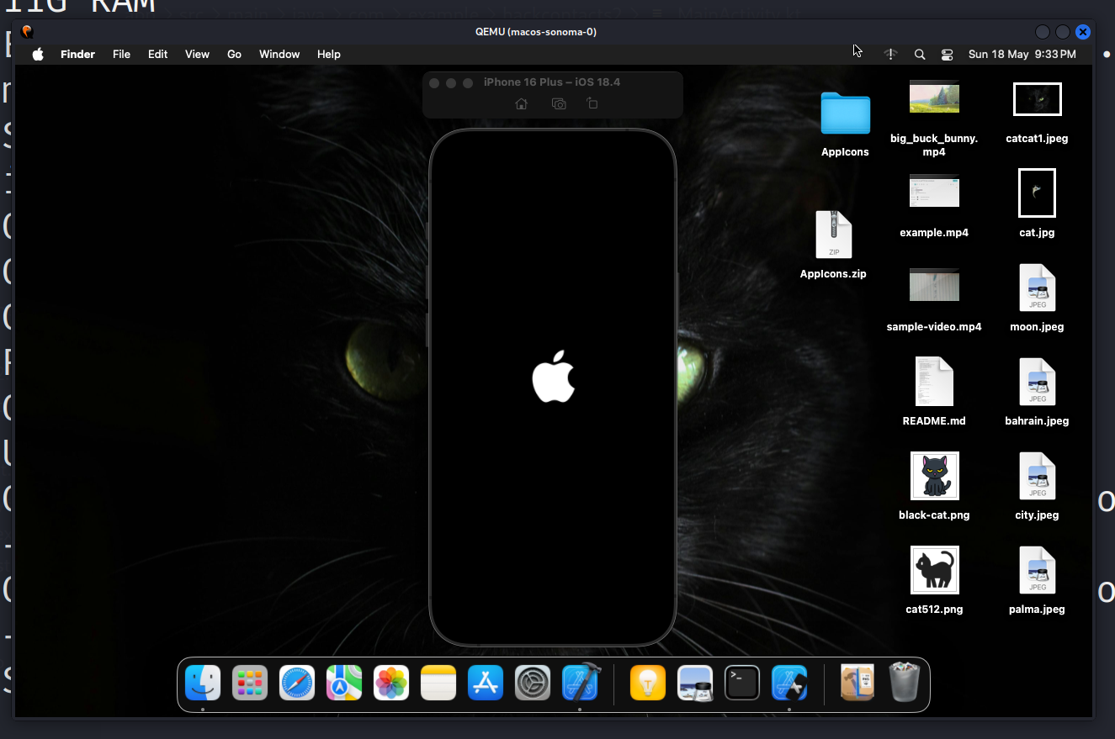This screenshot has height=739, width=1115.
Task: Open the App Store from the Dock
Action: coord(486,683)
